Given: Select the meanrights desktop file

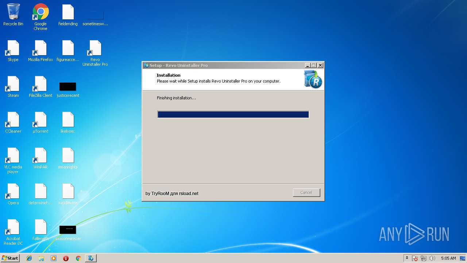Looking at the screenshot, I should click(68, 159).
